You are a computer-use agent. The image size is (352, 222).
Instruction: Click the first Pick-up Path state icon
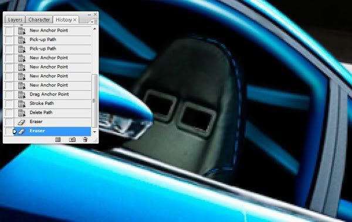[22, 40]
